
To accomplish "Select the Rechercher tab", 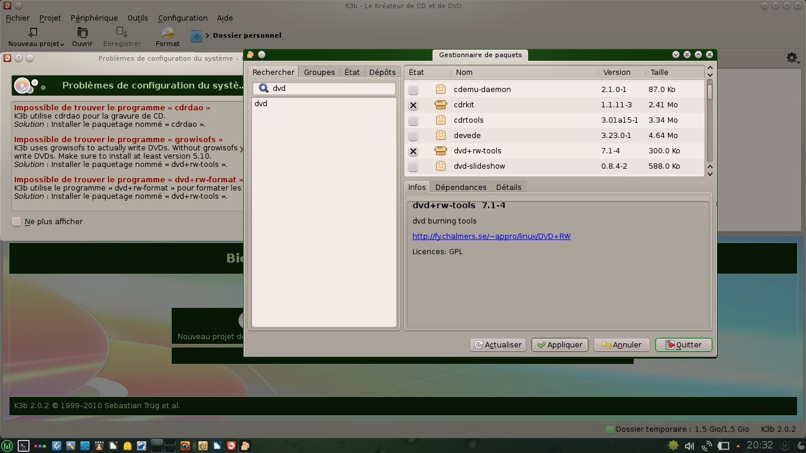I will pos(273,72).
